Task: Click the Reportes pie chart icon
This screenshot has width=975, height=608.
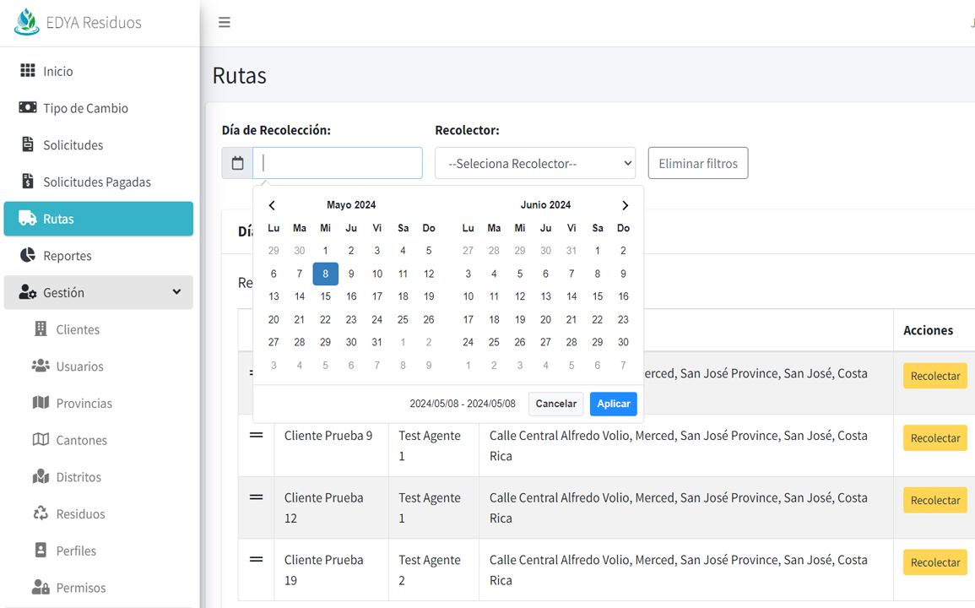Action: 28,255
